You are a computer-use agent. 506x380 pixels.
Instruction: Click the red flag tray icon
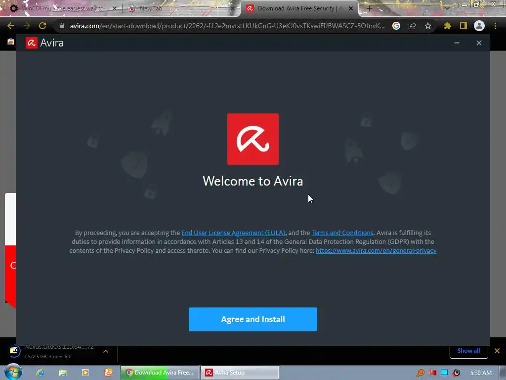pos(432,373)
